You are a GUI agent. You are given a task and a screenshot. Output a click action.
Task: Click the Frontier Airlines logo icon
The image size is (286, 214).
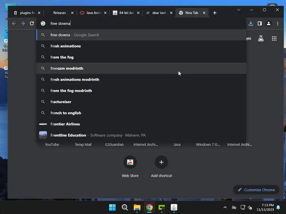[x=43, y=124]
